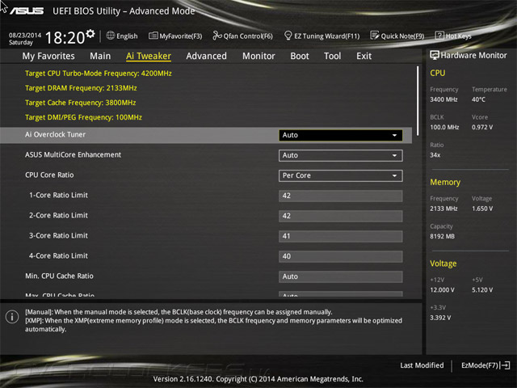Click the ASUS logo

point(27,11)
